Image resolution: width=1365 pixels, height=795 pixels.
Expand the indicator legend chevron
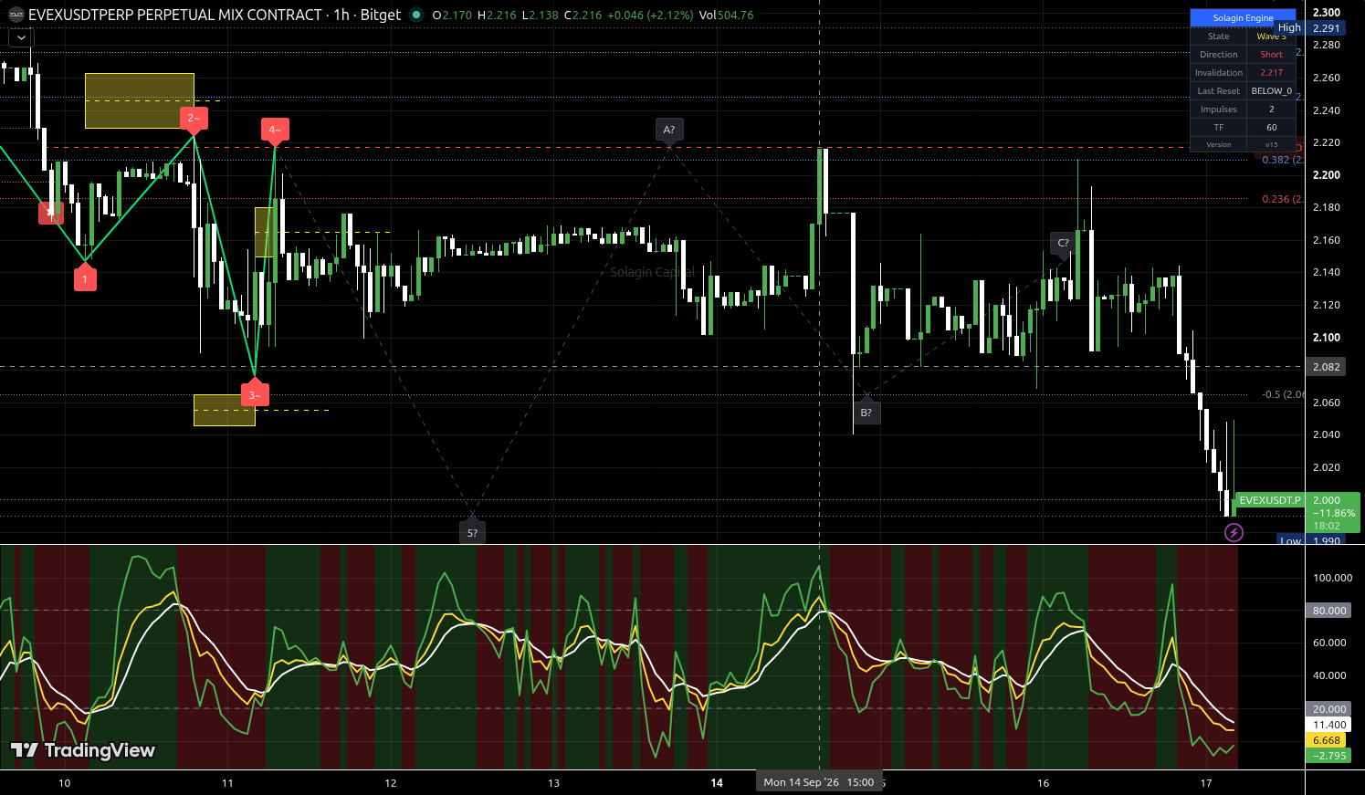click(x=21, y=37)
